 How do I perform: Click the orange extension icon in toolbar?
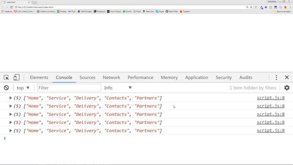[x=285, y=7]
